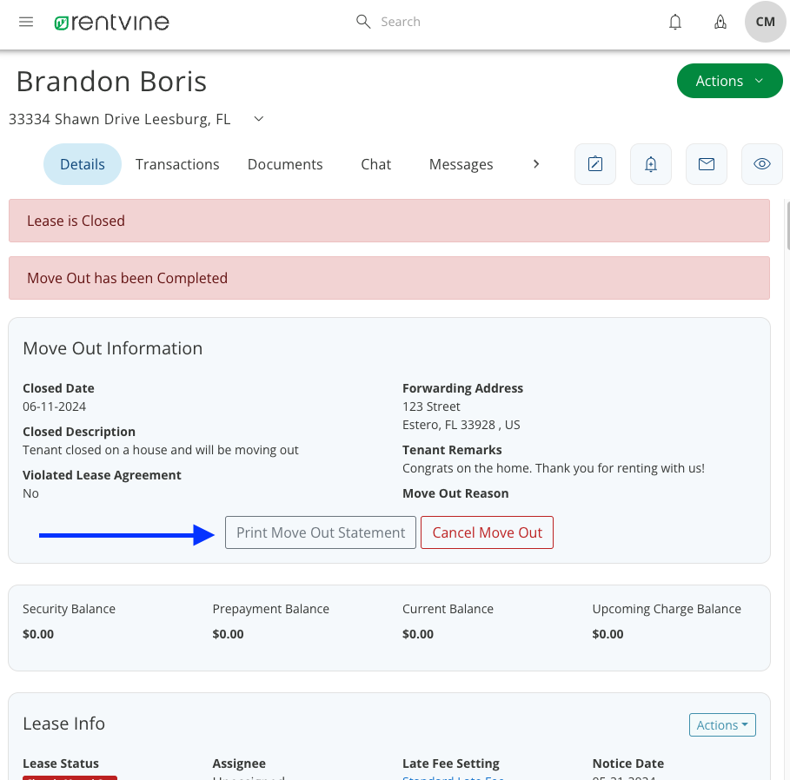790x780 pixels.
Task: Open the CM user avatar menu
Action: [x=766, y=22]
